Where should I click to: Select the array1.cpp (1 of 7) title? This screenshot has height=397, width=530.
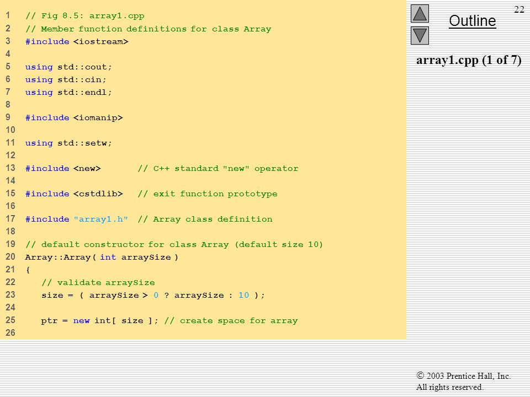tap(469, 60)
